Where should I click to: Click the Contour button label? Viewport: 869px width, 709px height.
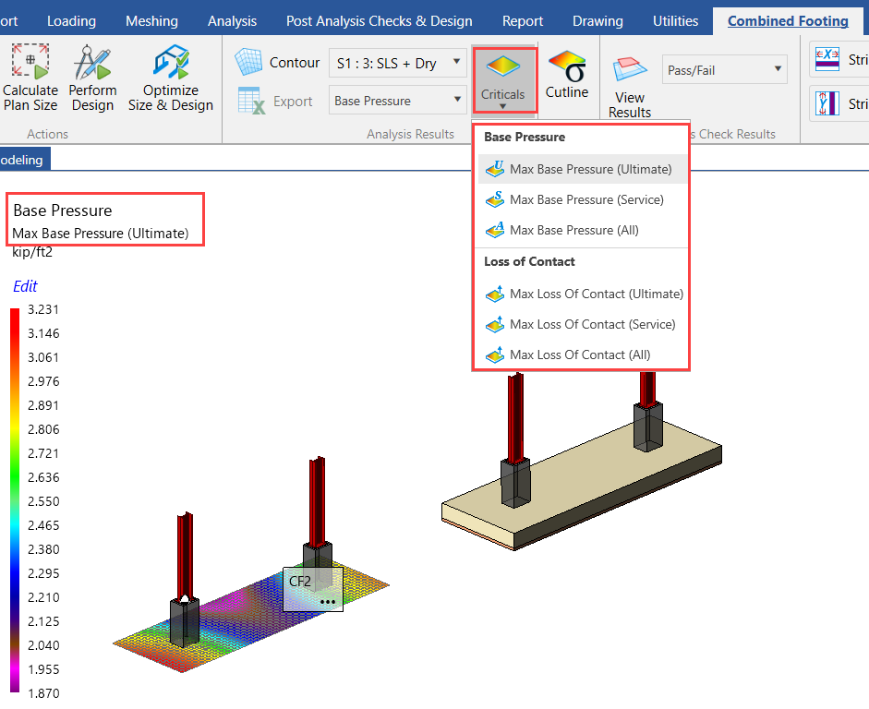pos(295,63)
